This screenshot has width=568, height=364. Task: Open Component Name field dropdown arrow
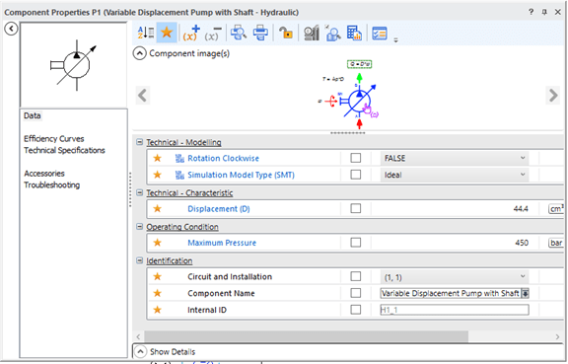pos(525,293)
